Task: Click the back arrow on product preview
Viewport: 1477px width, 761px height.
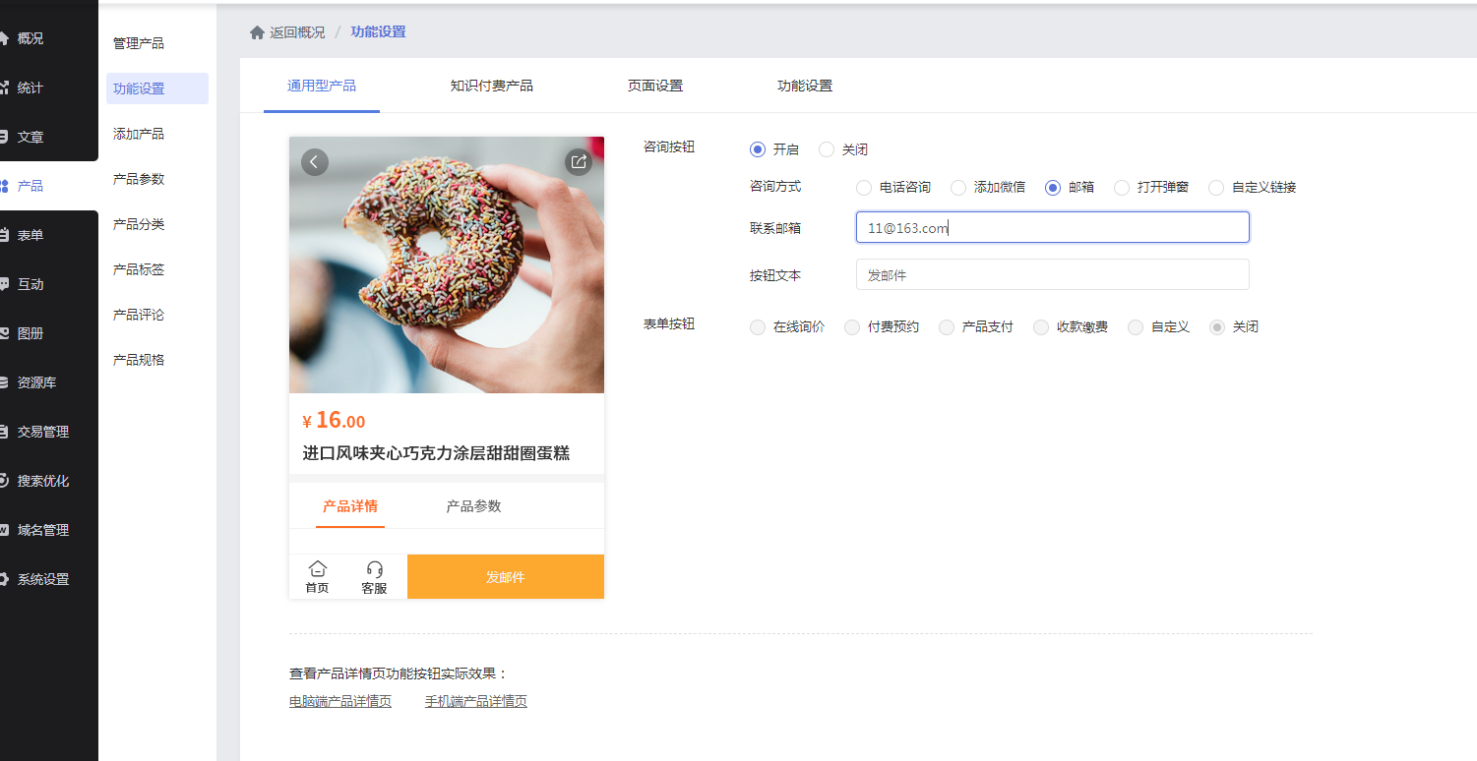Action: pos(314,162)
